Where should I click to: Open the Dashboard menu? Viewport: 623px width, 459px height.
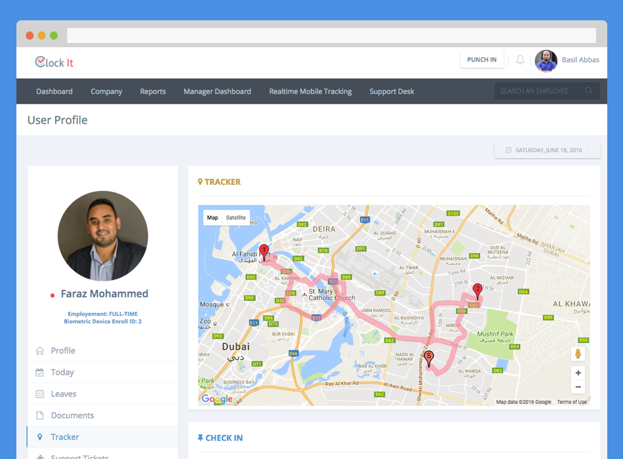(54, 91)
